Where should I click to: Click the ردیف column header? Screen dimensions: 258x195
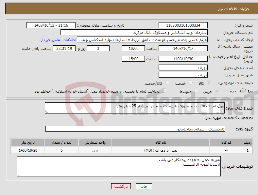[x=248, y=142]
